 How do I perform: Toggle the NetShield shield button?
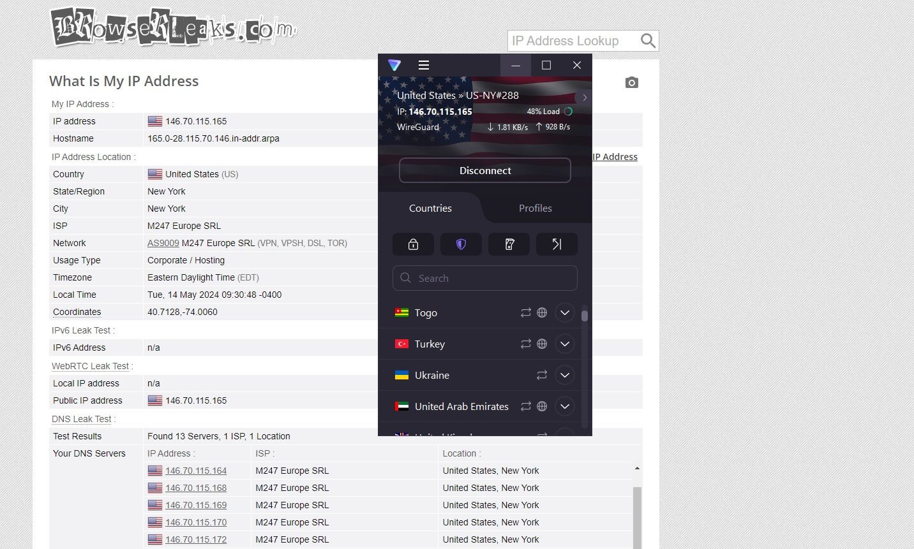461,244
